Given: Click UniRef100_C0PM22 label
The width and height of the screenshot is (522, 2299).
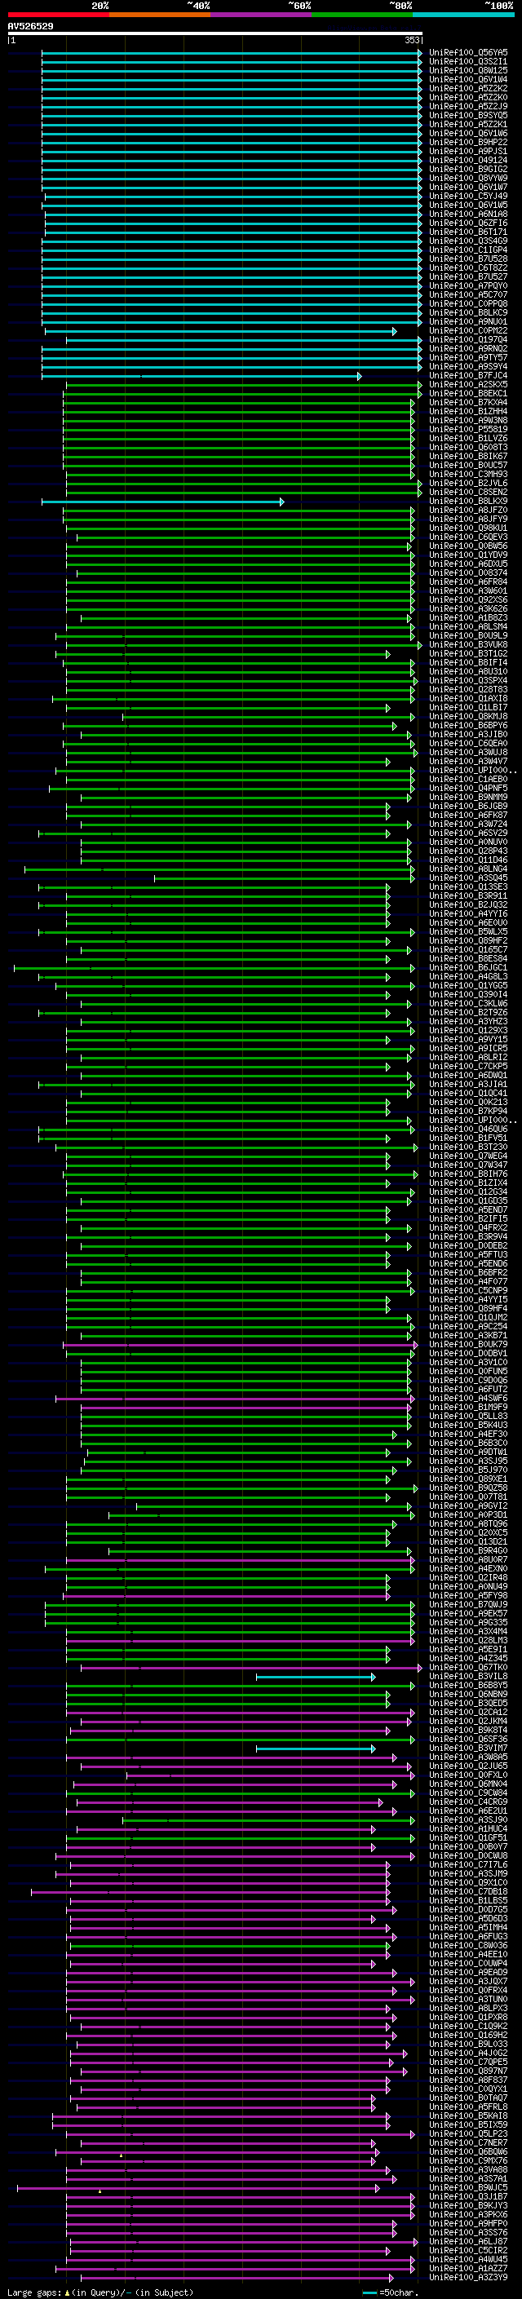Looking at the screenshot, I should tap(468, 330).
